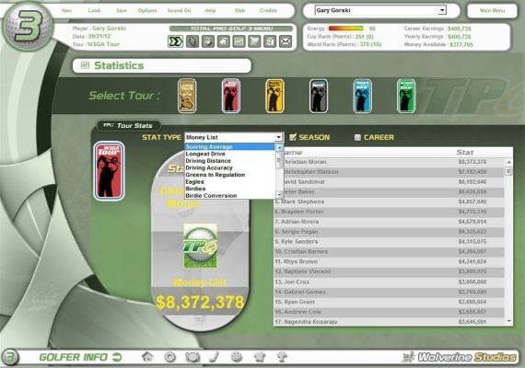This screenshot has height=368, width=525.
Task: Open the Credits menu item
Action: click(269, 11)
